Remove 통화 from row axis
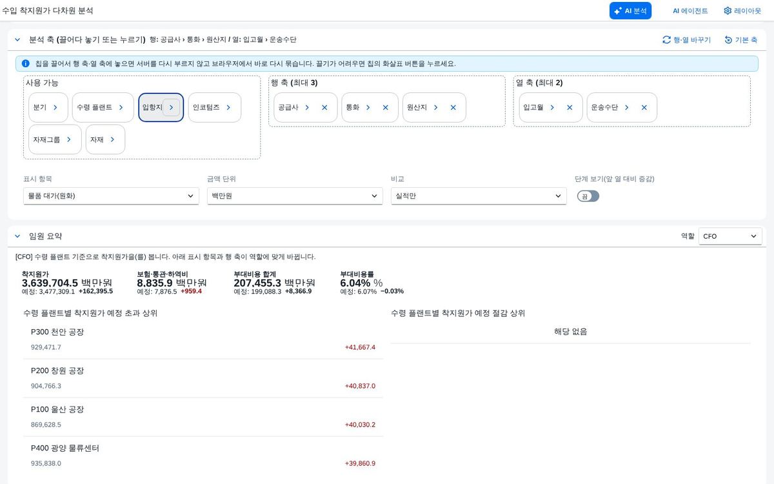The image size is (774, 484). pyautogui.click(x=386, y=108)
